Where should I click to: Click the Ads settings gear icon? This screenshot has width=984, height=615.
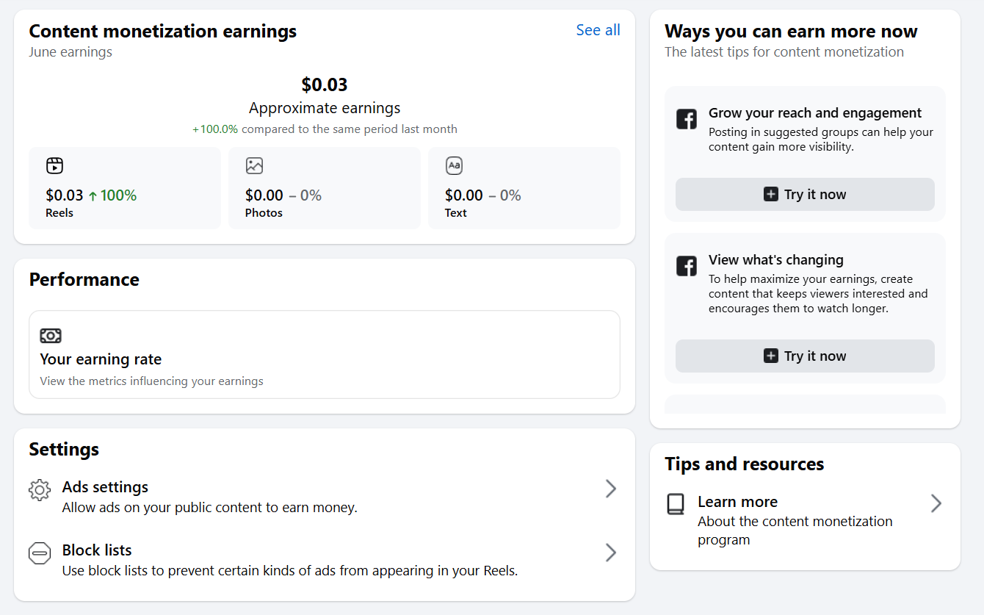coord(40,490)
